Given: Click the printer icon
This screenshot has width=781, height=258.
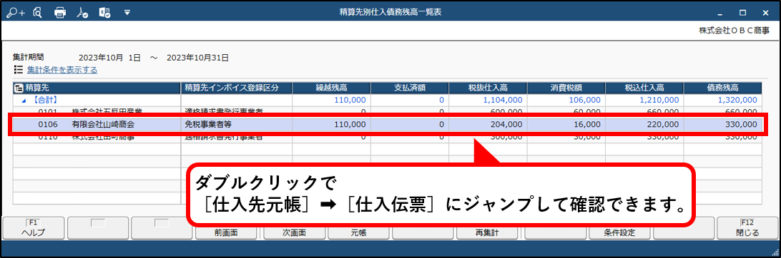Looking at the screenshot, I should pyautogui.click(x=60, y=14).
